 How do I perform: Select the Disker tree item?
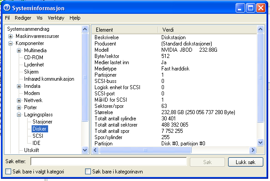tap(40, 129)
